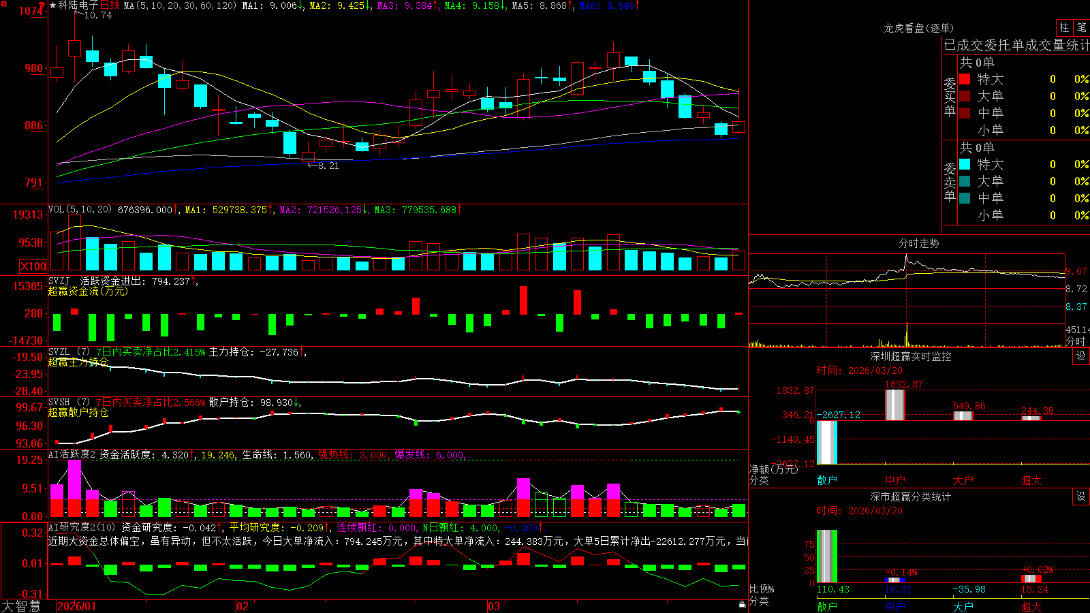
Task: Select 超大 category in 深圳超赢实时监控
Action: tap(1031, 480)
